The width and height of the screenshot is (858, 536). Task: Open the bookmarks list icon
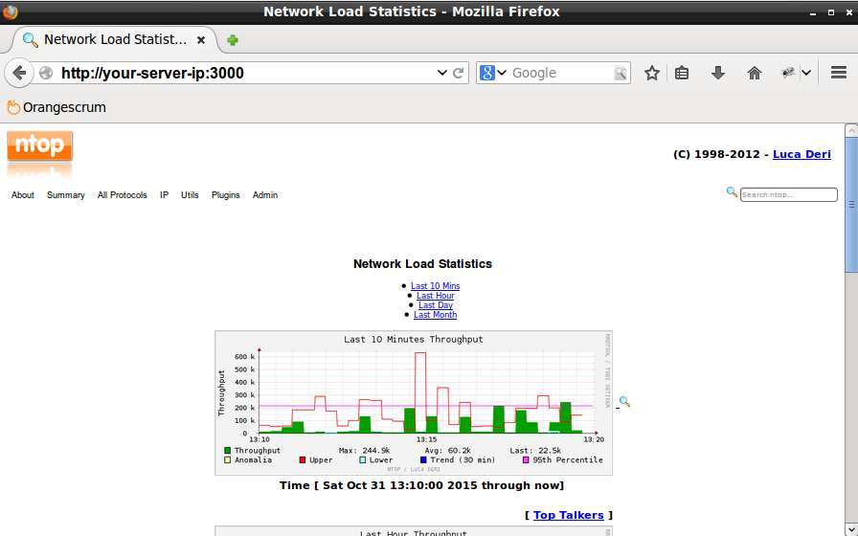(681, 73)
